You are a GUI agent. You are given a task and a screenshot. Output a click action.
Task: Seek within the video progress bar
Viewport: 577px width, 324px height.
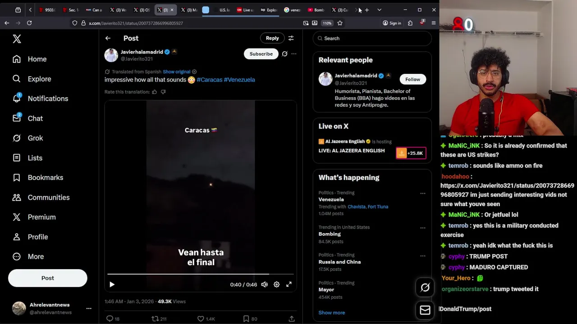coord(200,274)
